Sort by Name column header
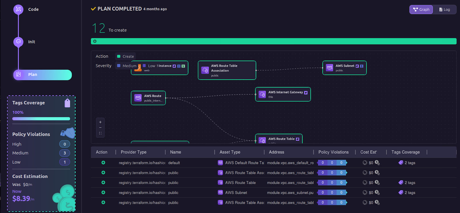Image resolution: width=460 pixels, height=213 pixels. coord(175,152)
